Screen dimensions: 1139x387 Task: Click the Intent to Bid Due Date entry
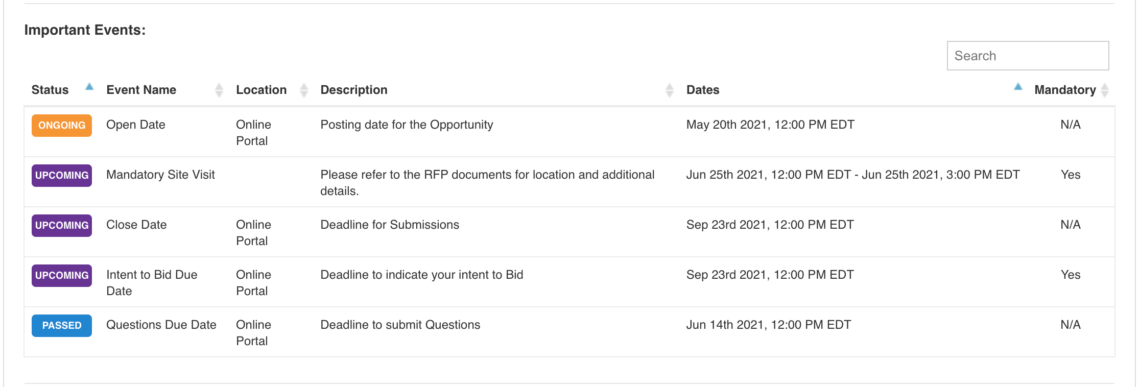pos(152,283)
